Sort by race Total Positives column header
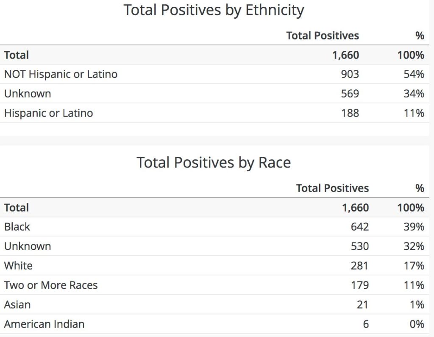This screenshot has width=434, height=337. (332, 188)
